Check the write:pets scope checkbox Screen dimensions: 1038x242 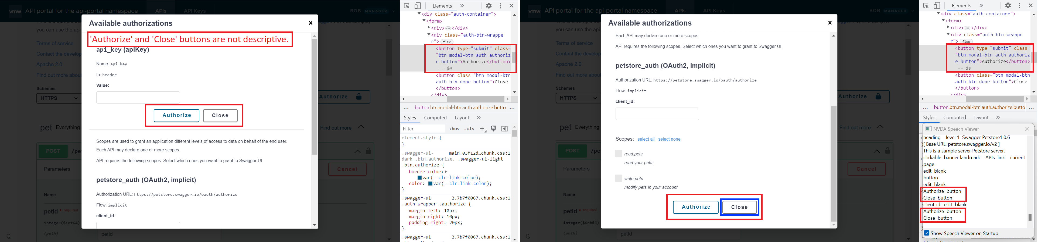(619, 178)
